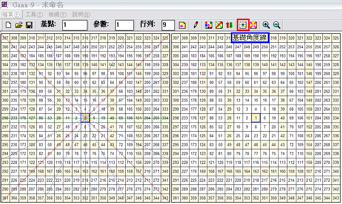
Task: Click cell 325 in the right grid
Action: point(336,38)
